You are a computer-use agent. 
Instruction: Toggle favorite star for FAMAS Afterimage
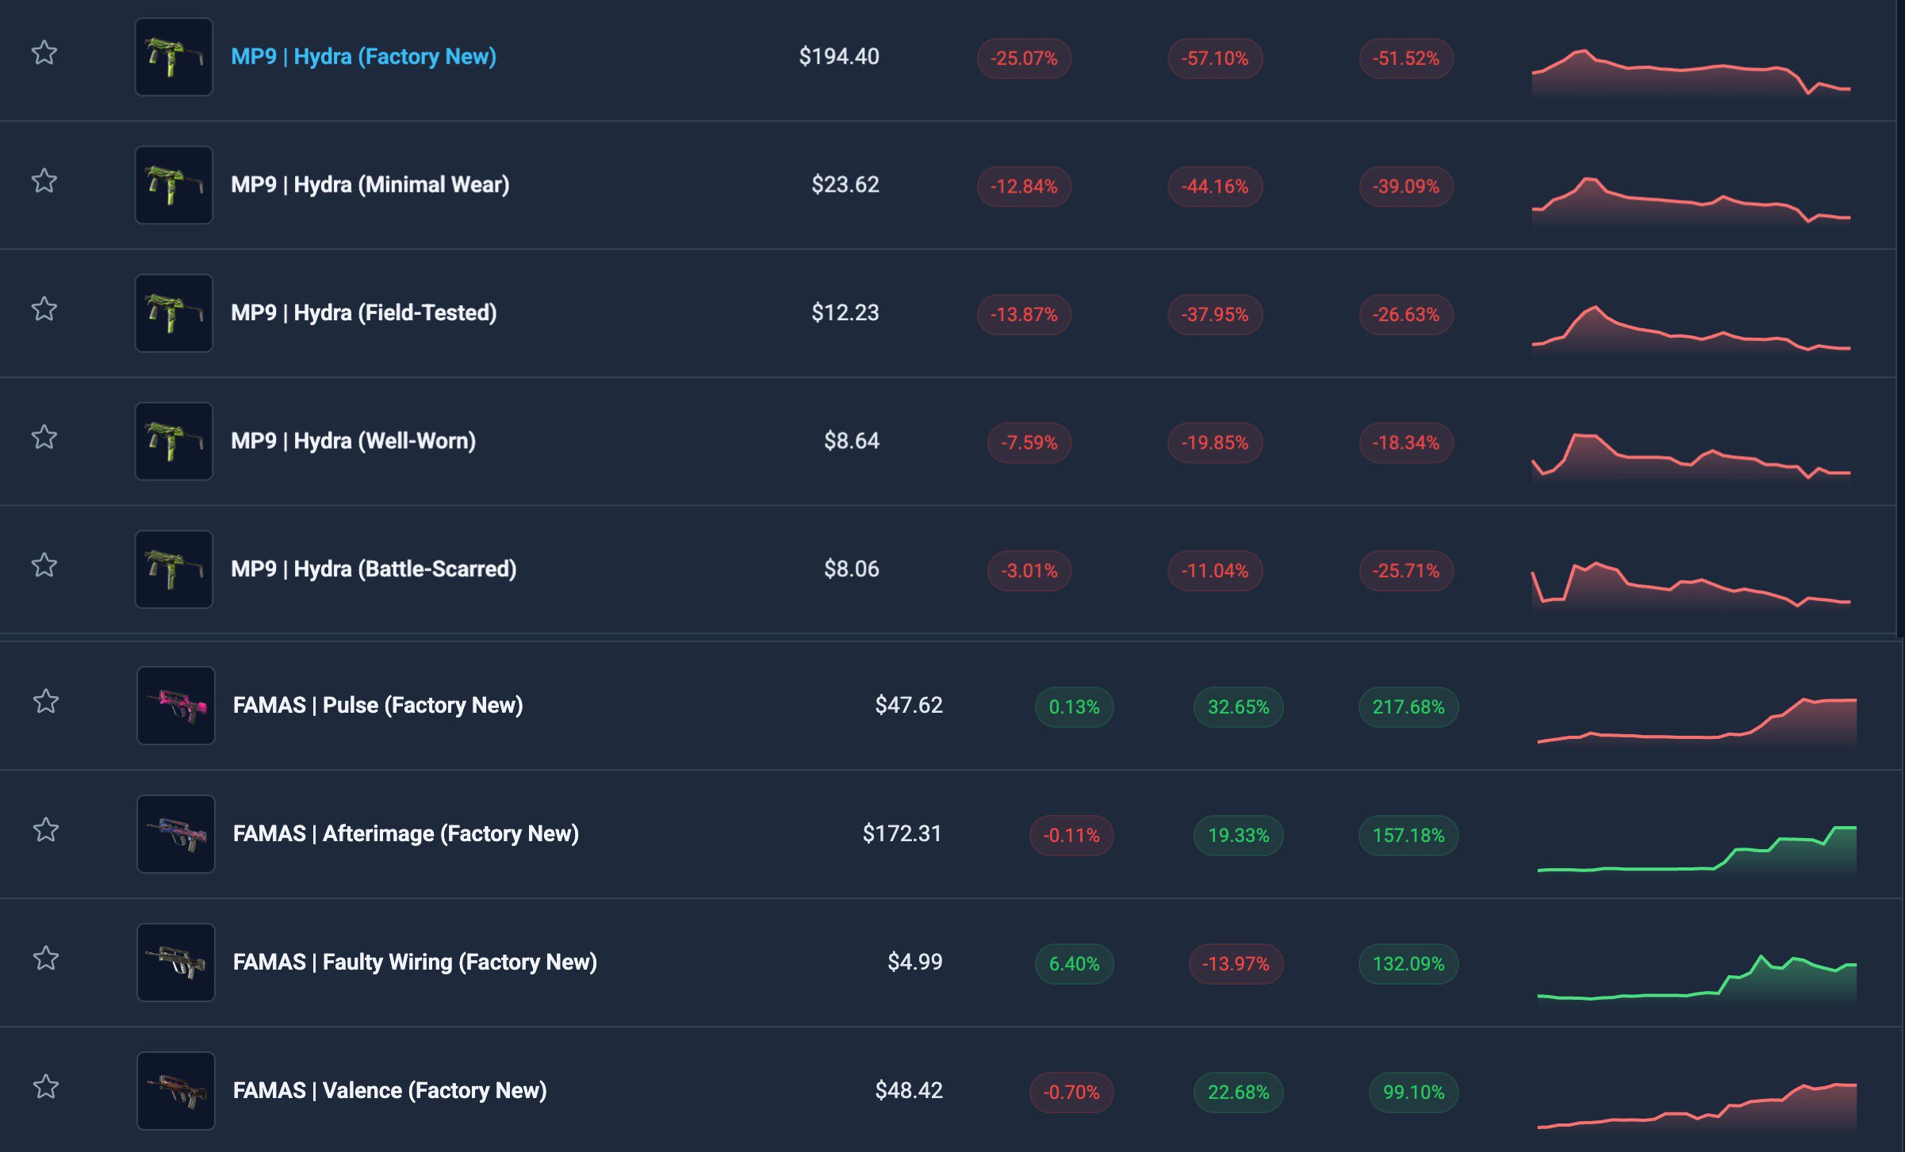click(46, 830)
